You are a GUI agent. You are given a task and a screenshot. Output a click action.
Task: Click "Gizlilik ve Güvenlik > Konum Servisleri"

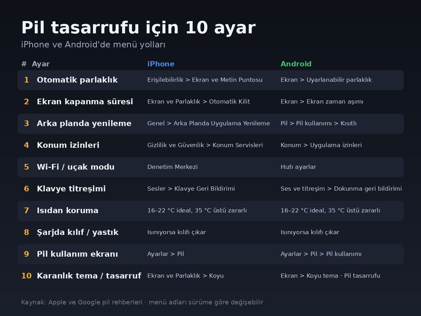[205, 145]
